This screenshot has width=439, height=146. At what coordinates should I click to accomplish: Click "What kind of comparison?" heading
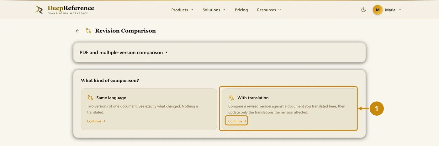coord(110,80)
